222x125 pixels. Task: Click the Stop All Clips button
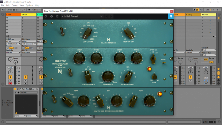pos(203,36)
